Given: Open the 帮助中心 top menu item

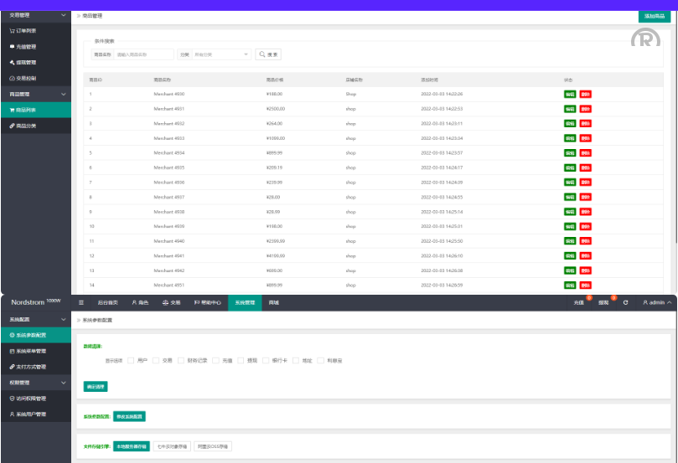Looking at the screenshot, I should (x=207, y=302).
